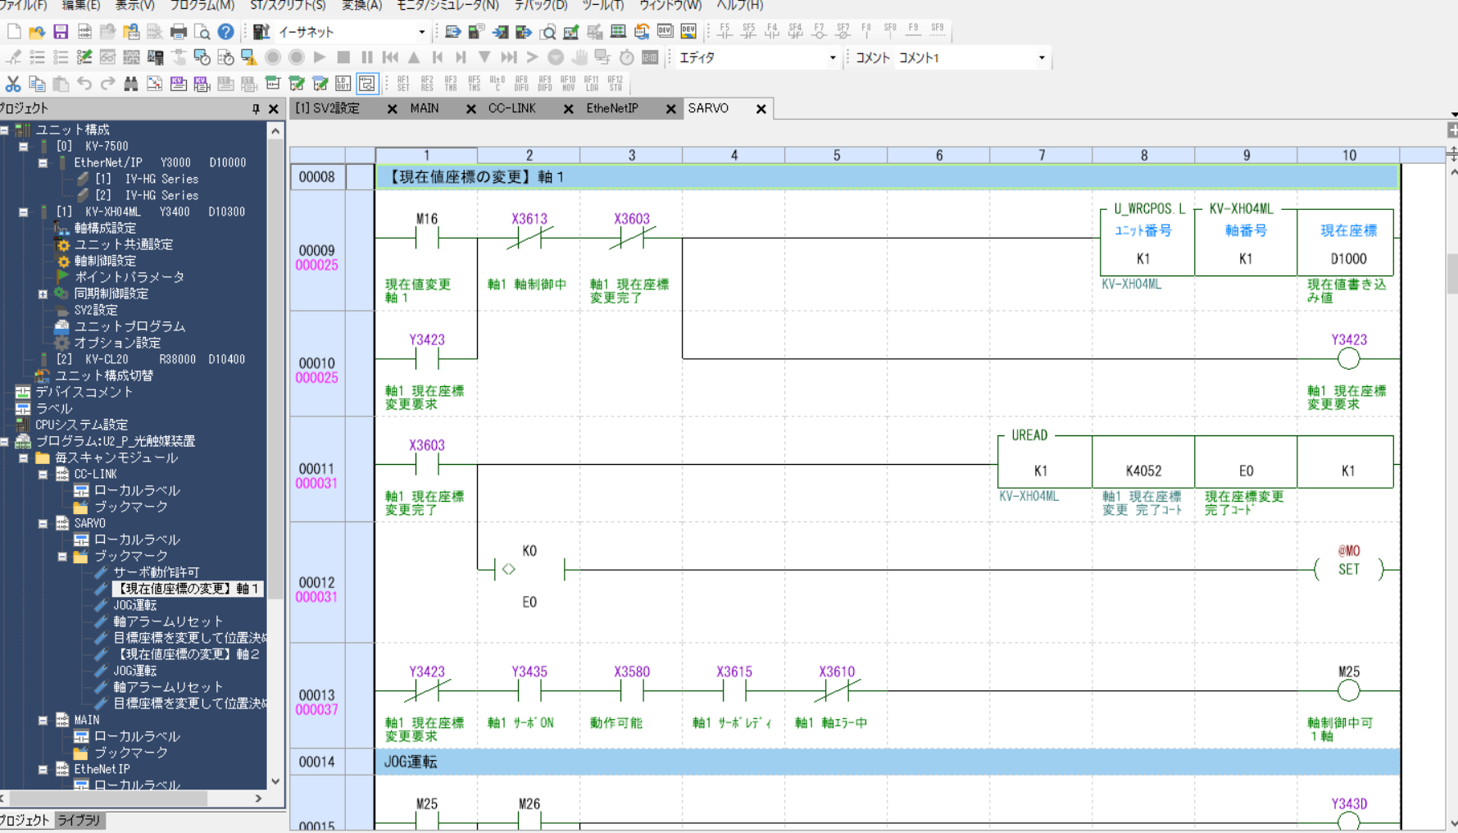1458x833 pixels.
Task: Open Help with the blue question mark icon
Action: [225, 32]
